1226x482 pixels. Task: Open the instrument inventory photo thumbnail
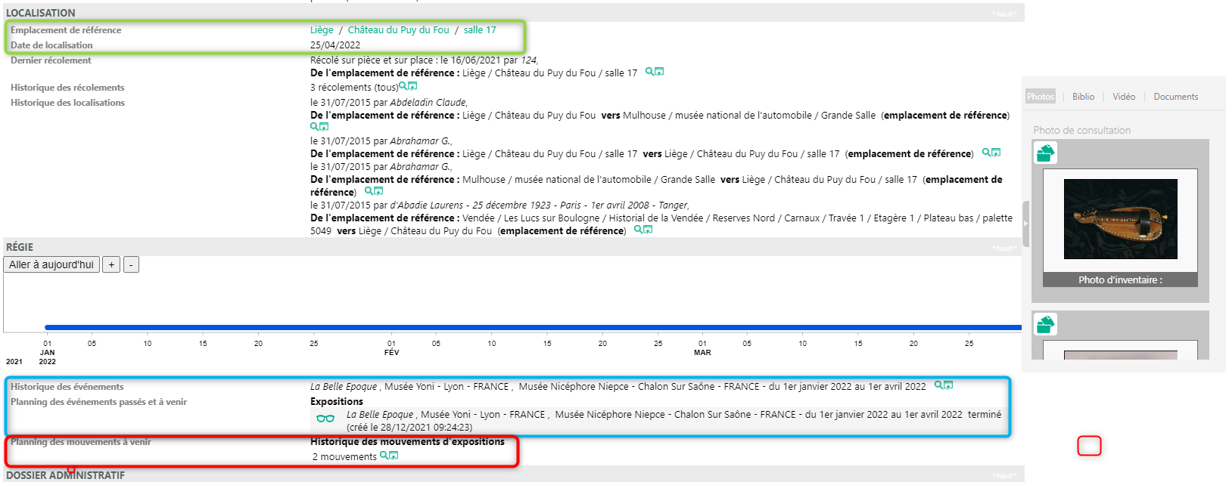pyautogui.click(x=1120, y=219)
